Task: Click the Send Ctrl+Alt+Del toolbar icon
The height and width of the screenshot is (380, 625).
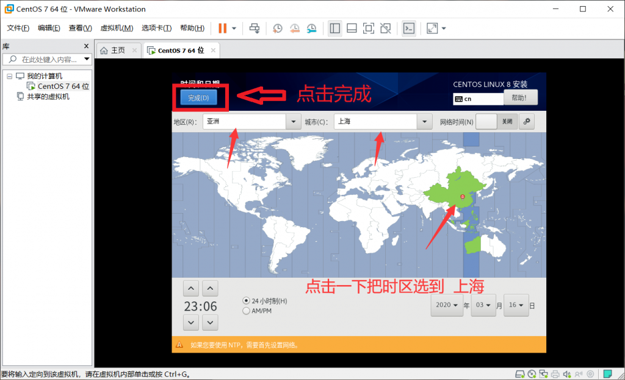Action: tap(255, 28)
